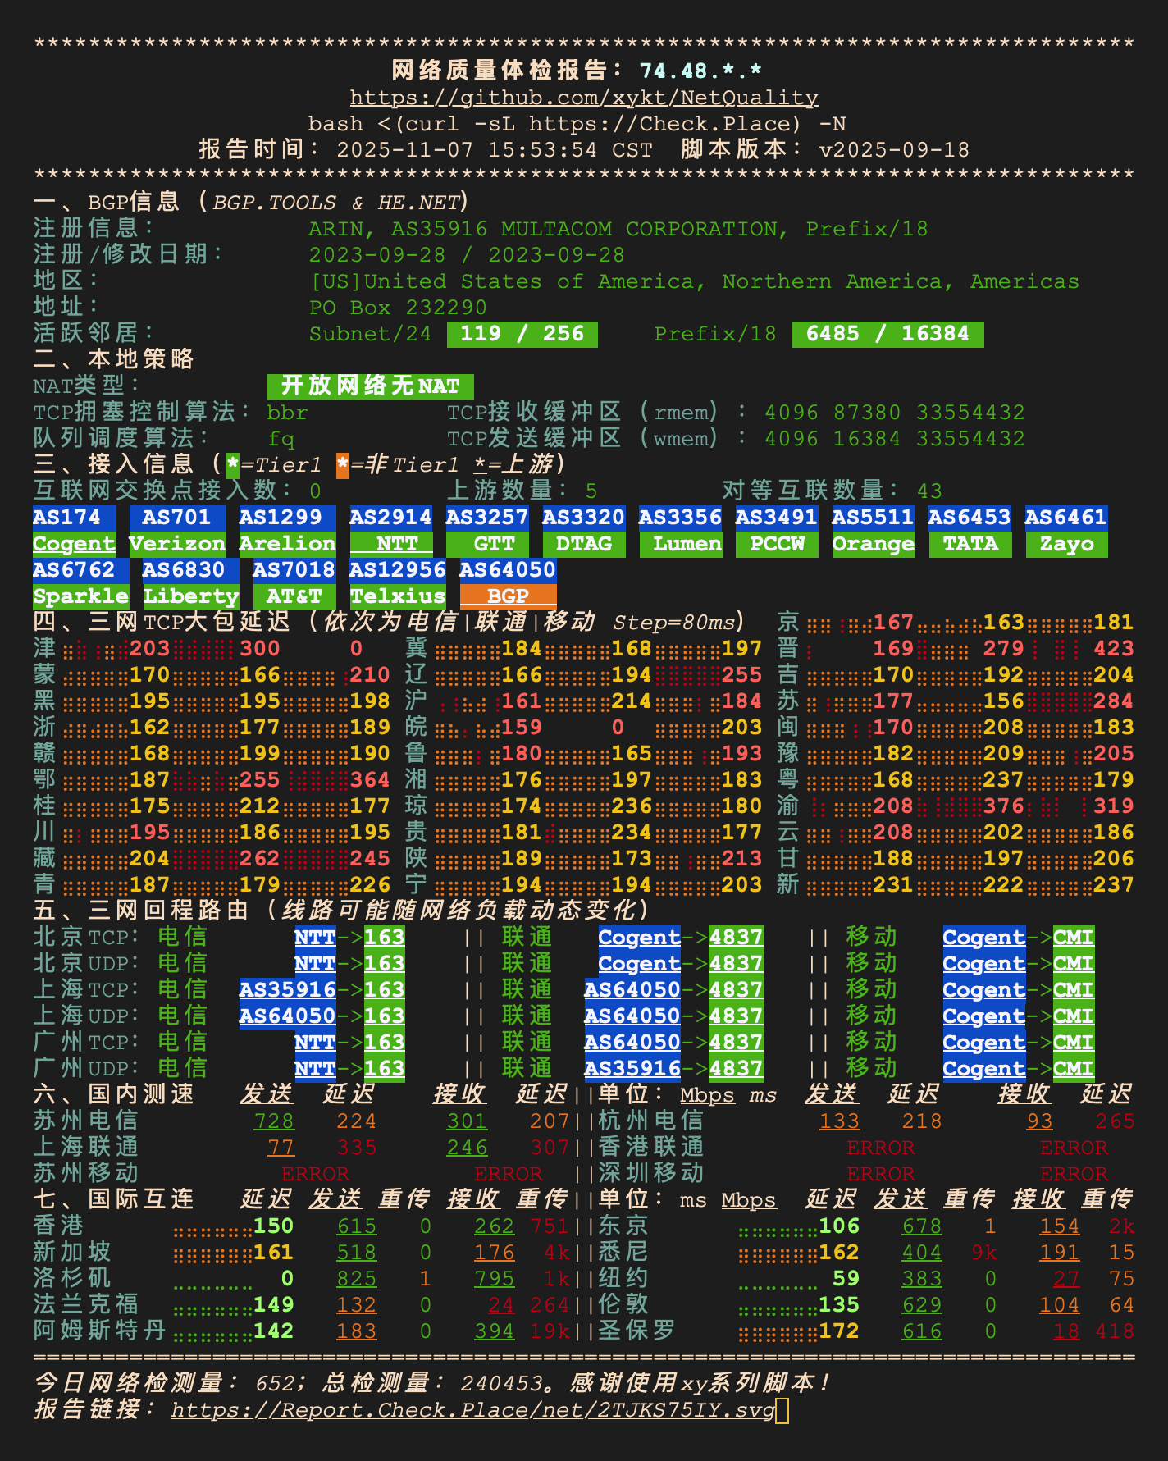Click the script version 'v2025-09-18'
The height and width of the screenshot is (1461, 1168).
[x=894, y=150]
